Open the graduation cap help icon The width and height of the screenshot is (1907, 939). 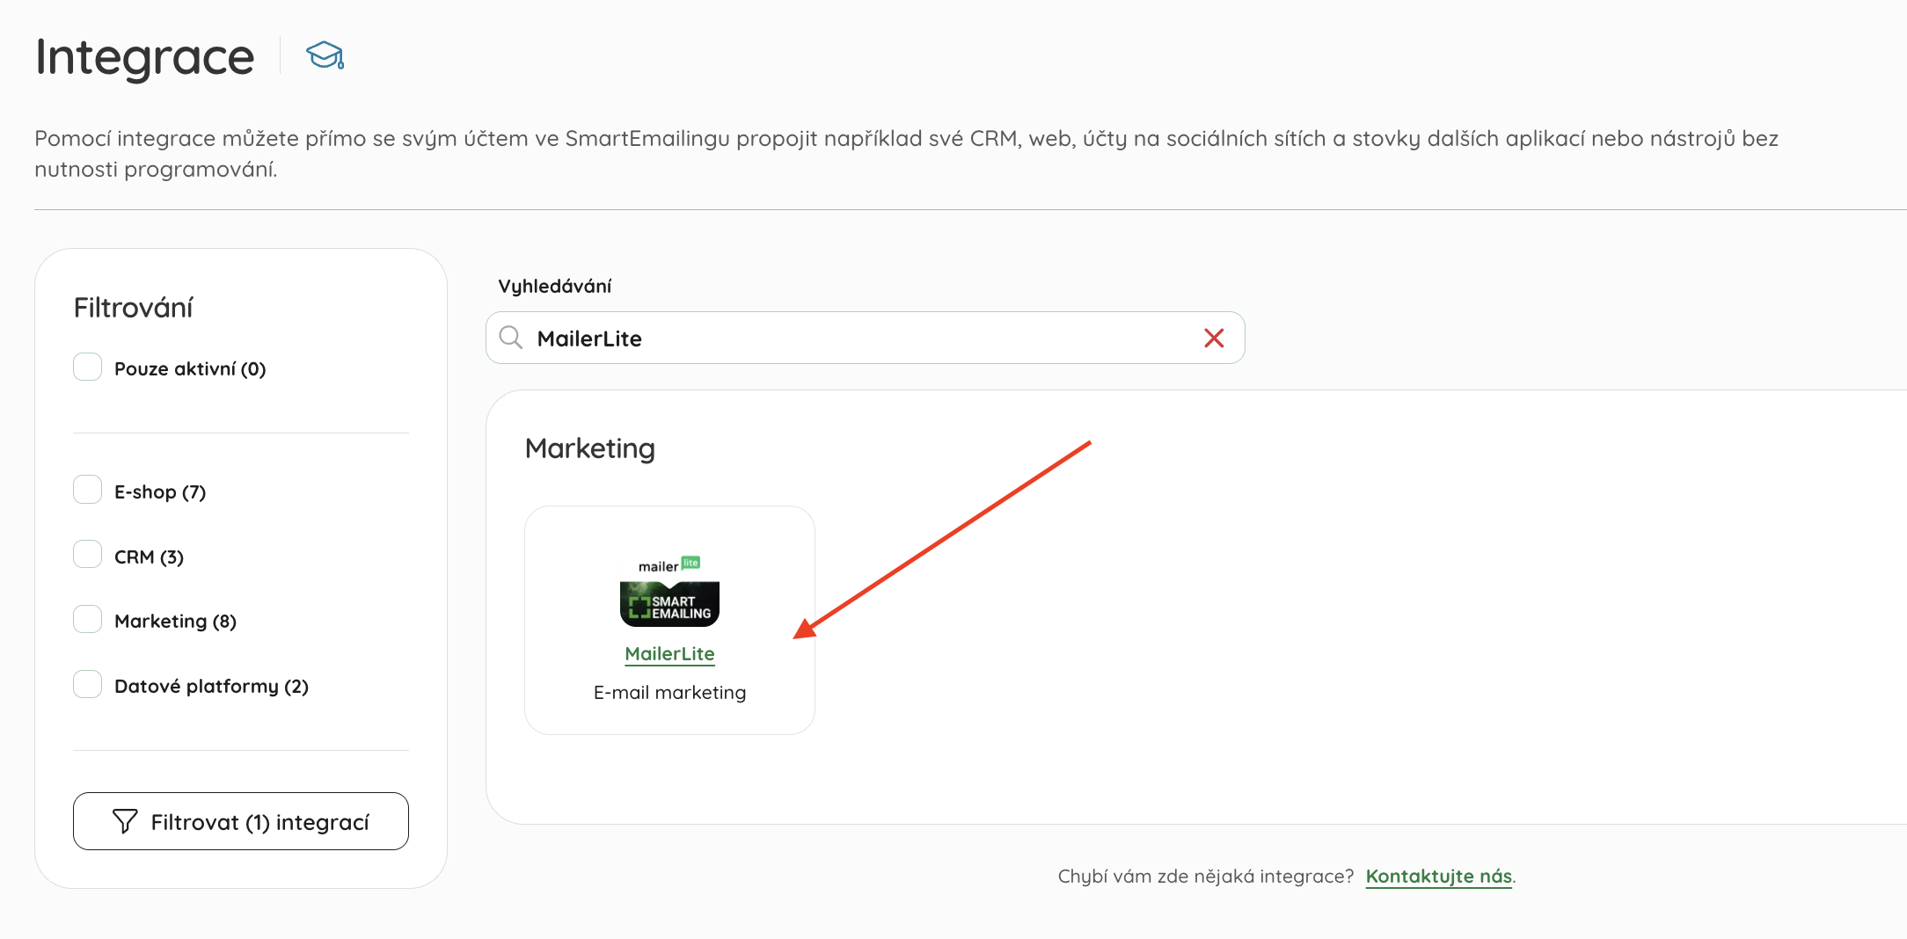coord(325,55)
